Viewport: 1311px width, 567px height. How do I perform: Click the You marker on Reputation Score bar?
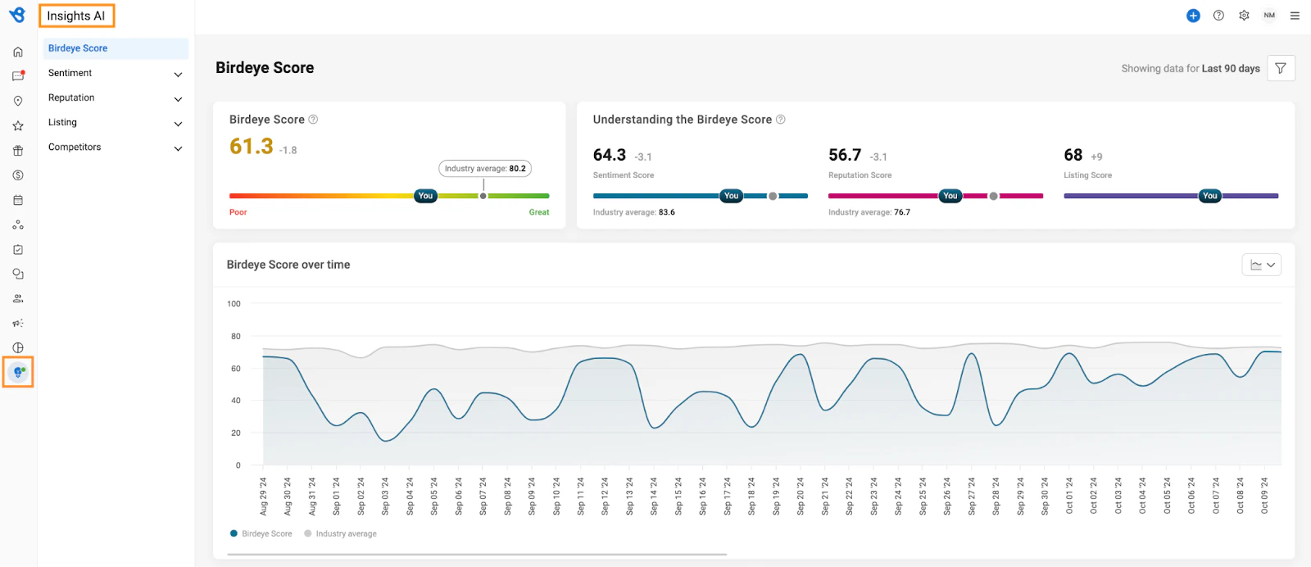(950, 196)
